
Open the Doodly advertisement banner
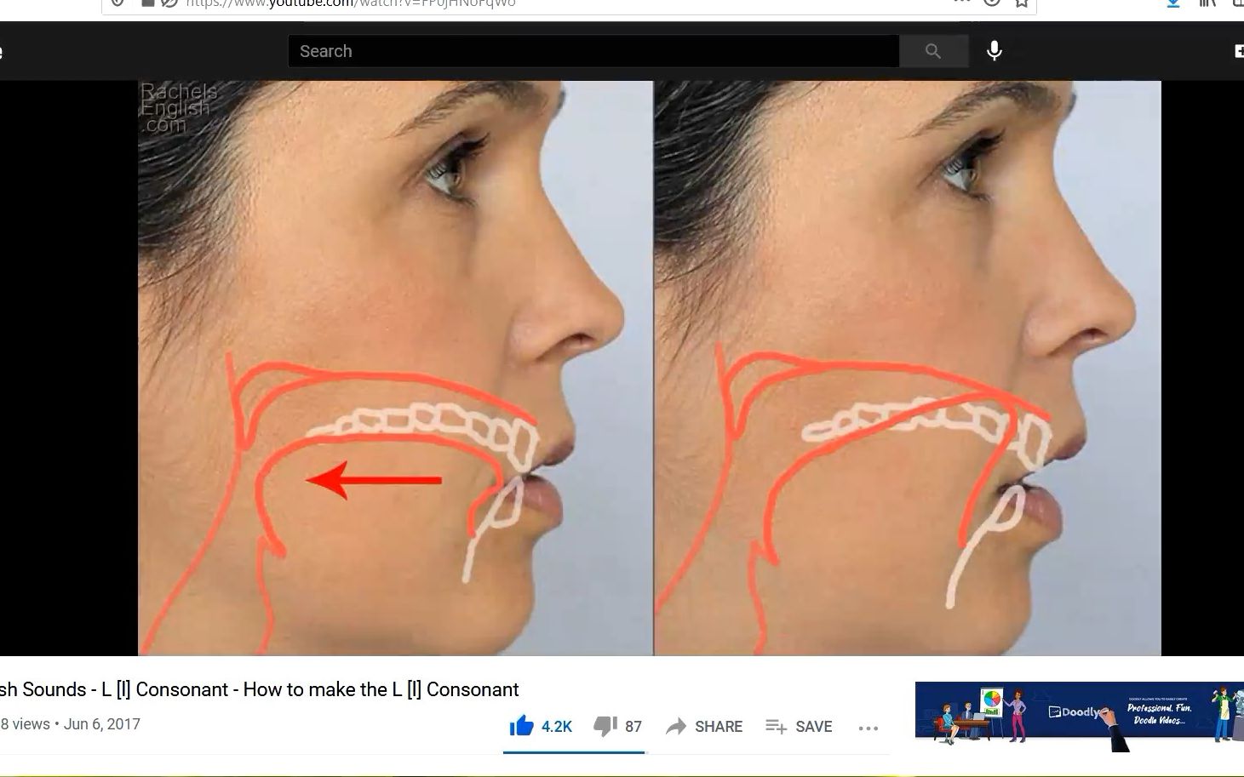pos(1079,716)
